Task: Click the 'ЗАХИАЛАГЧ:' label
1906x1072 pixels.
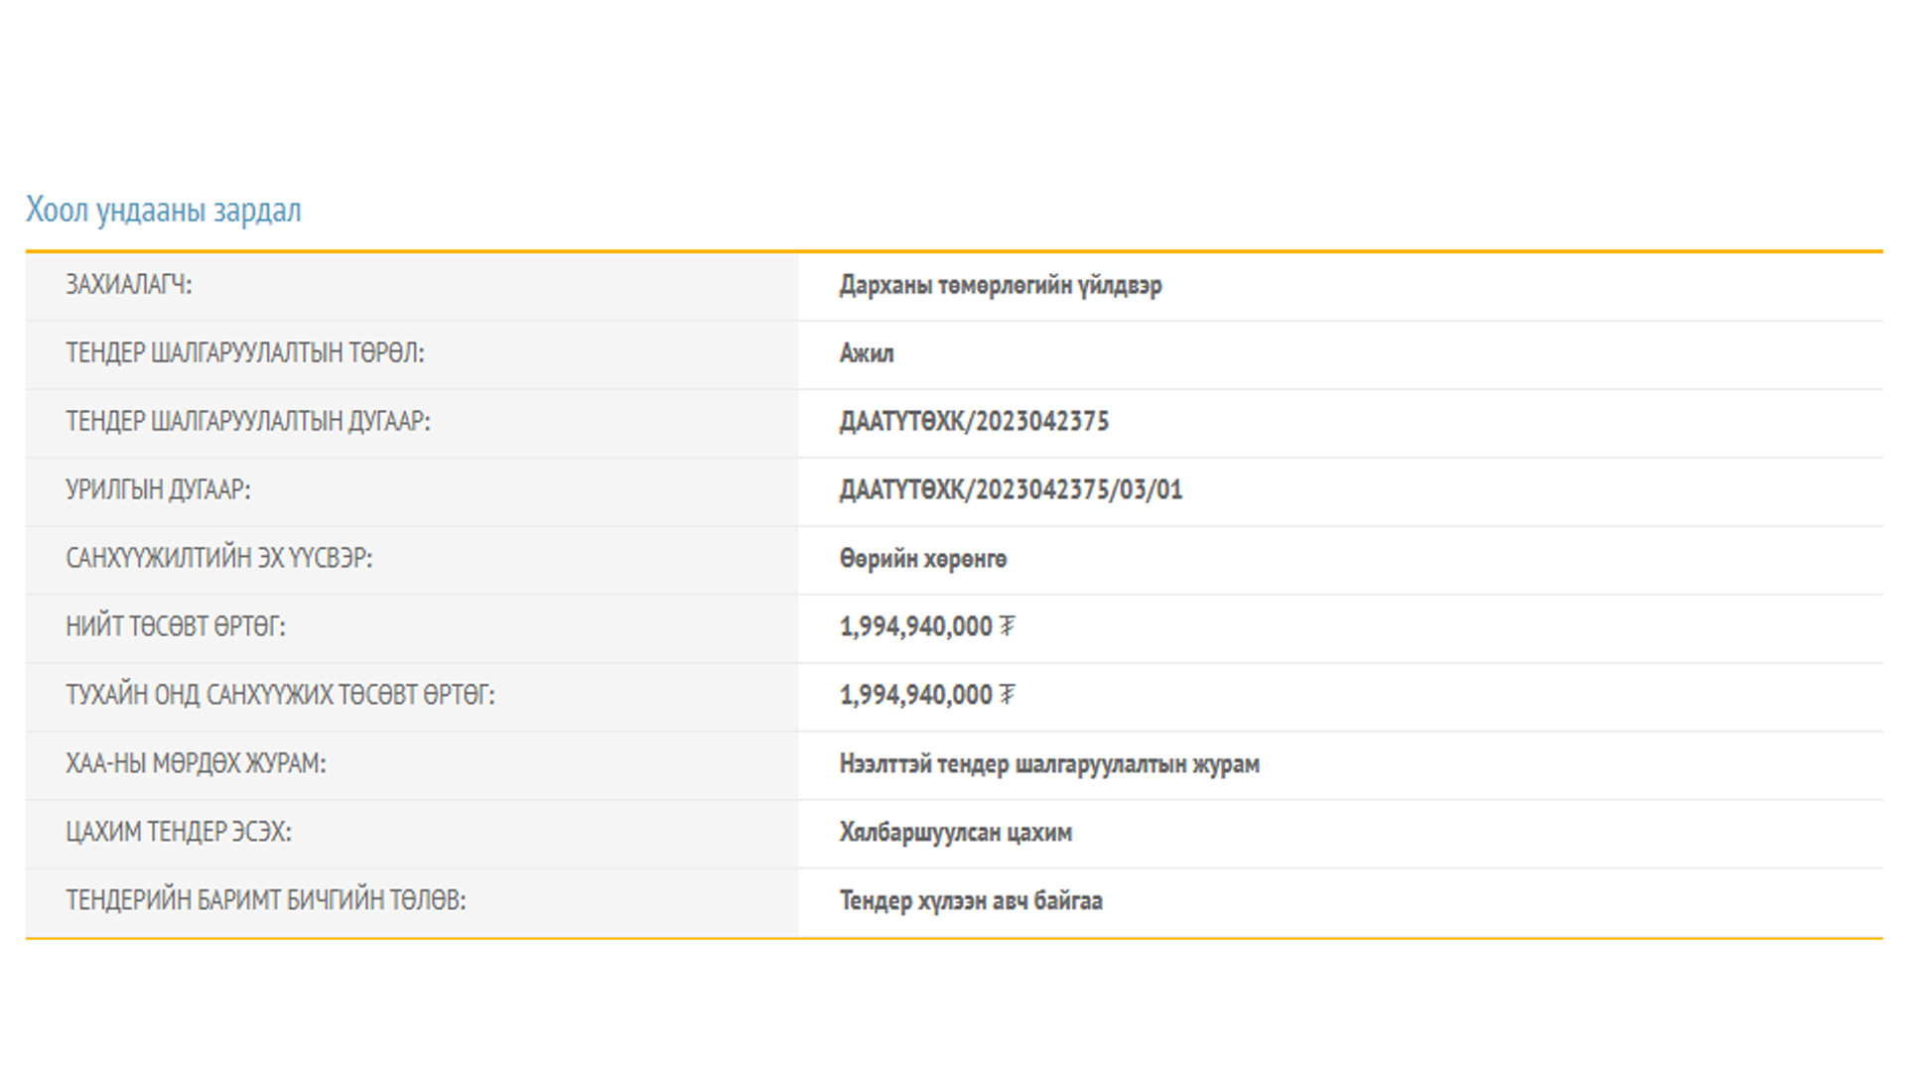Action: (129, 285)
